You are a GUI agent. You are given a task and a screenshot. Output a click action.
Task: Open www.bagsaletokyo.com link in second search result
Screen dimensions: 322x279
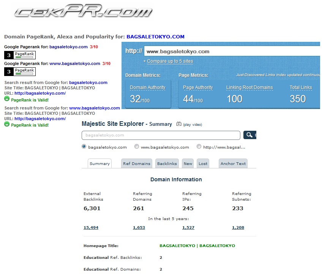point(95,108)
